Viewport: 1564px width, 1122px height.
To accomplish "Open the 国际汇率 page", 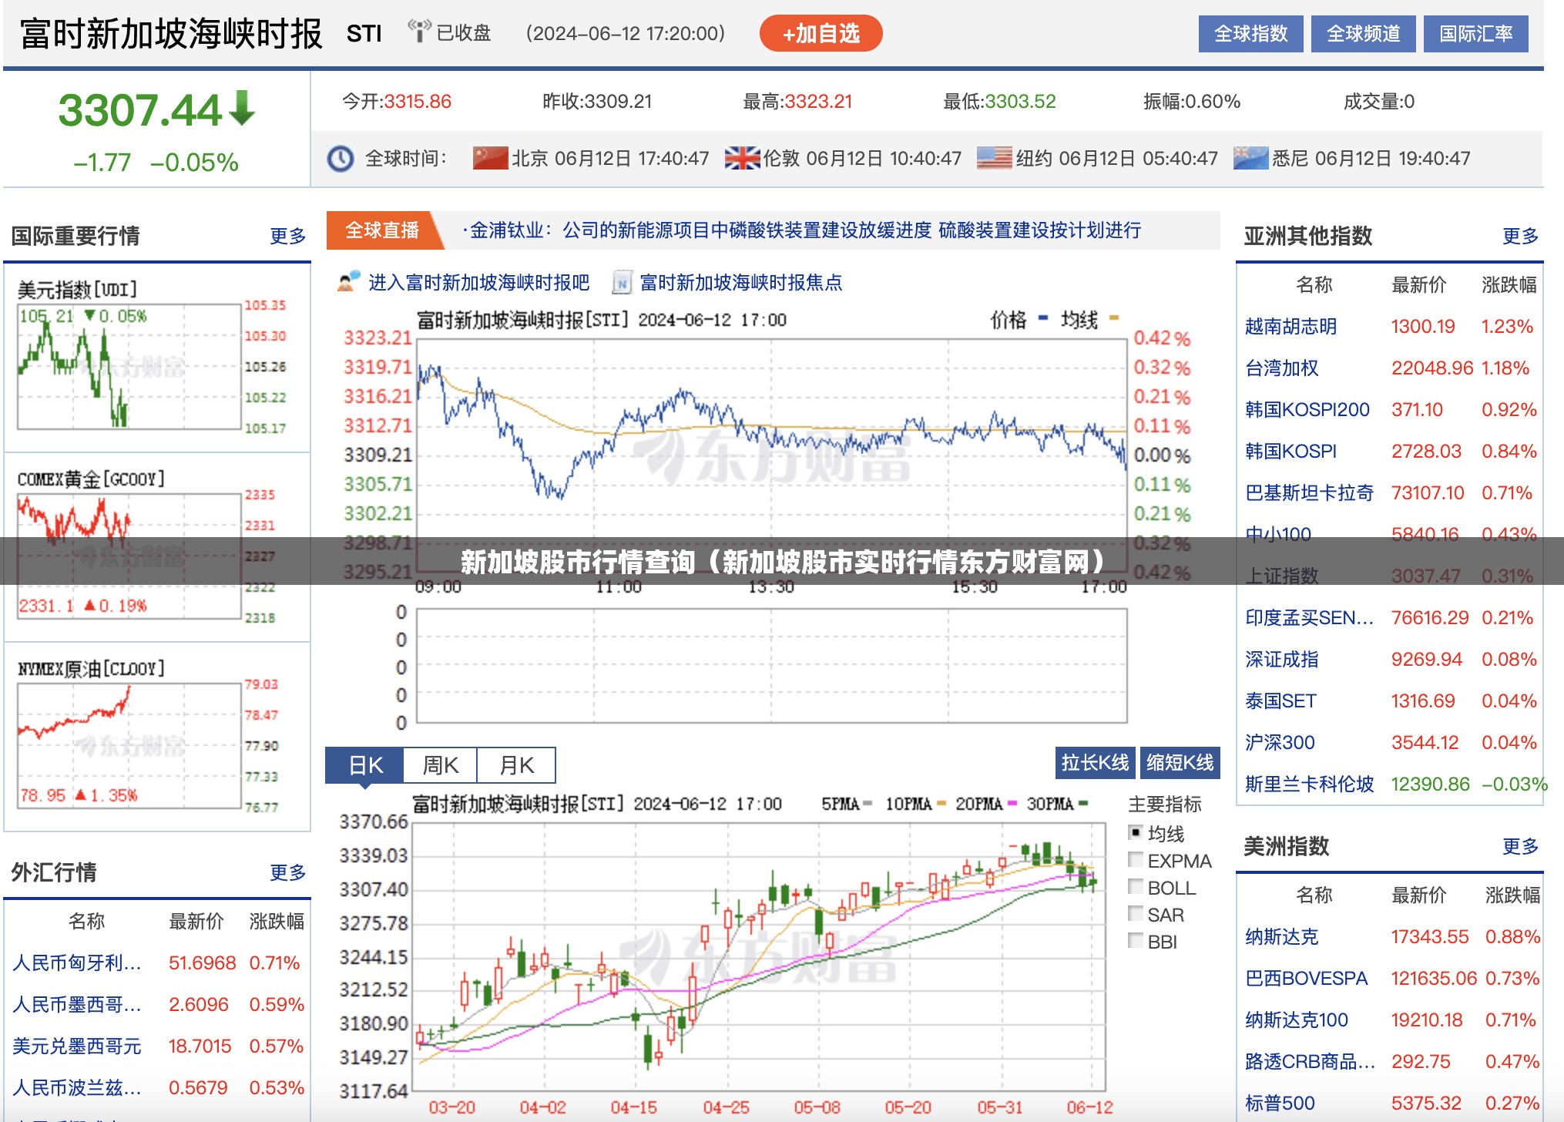I will (1475, 34).
